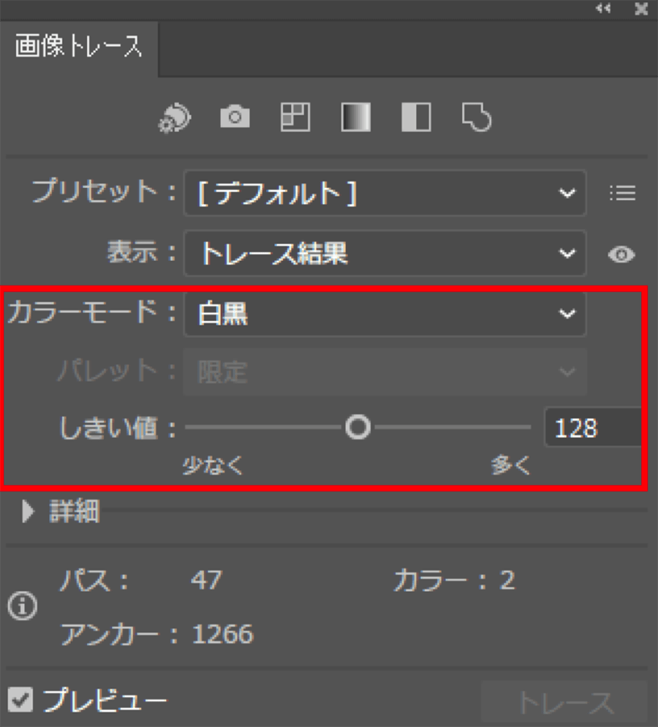Apply the Black and White preset icon
Viewport: 658px width, 727px height.
tap(416, 117)
